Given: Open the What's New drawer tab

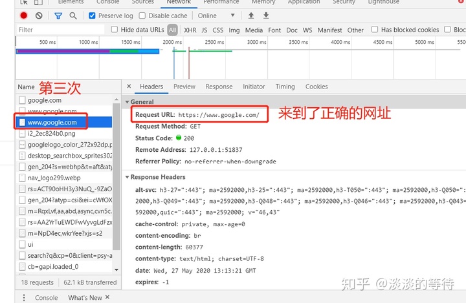Looking at the screenshot, I should click(x=85, y=298).
